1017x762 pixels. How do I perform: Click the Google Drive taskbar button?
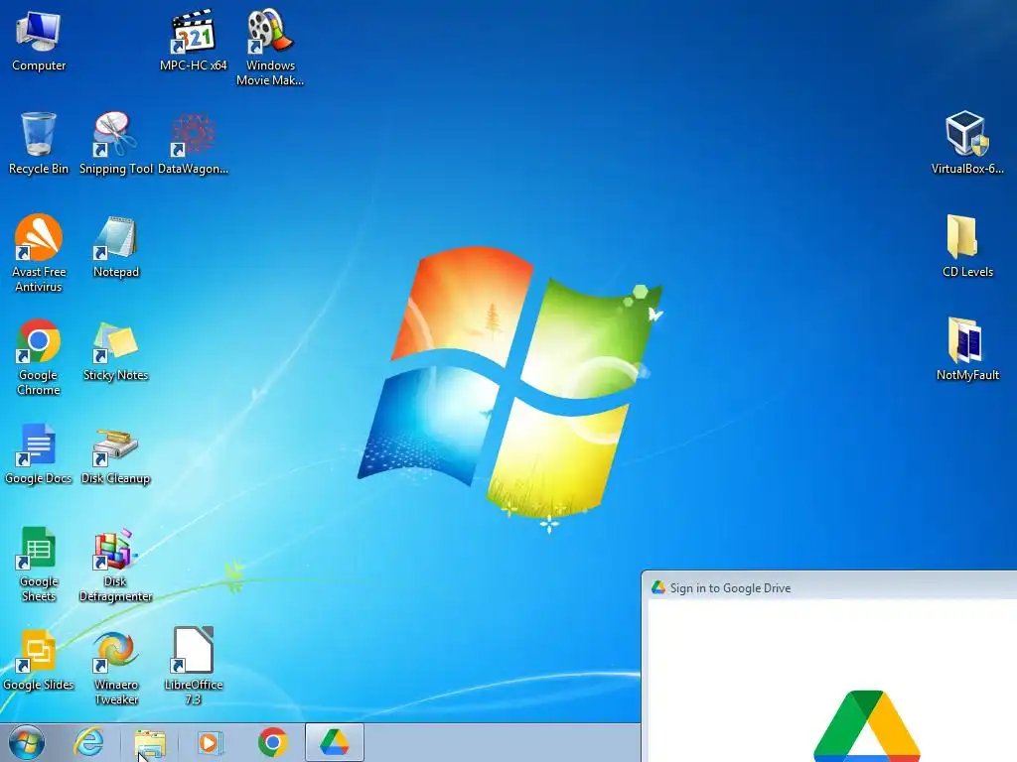(x=334, y=742)
